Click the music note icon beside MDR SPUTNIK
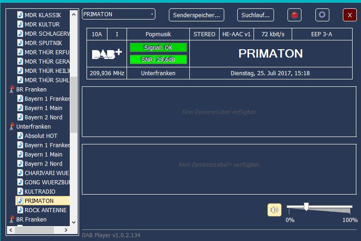This screenshot has height=241, width=361. point(20,43)
